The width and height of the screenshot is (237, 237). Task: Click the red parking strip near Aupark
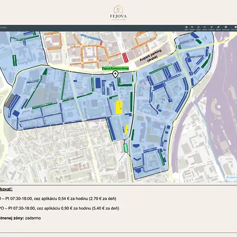[x=125, y=58]
